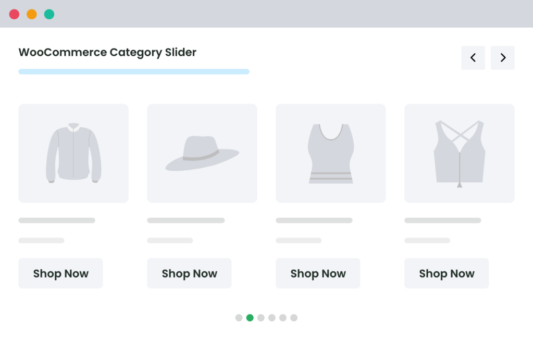Click Shop Now under the jacket

60,273
